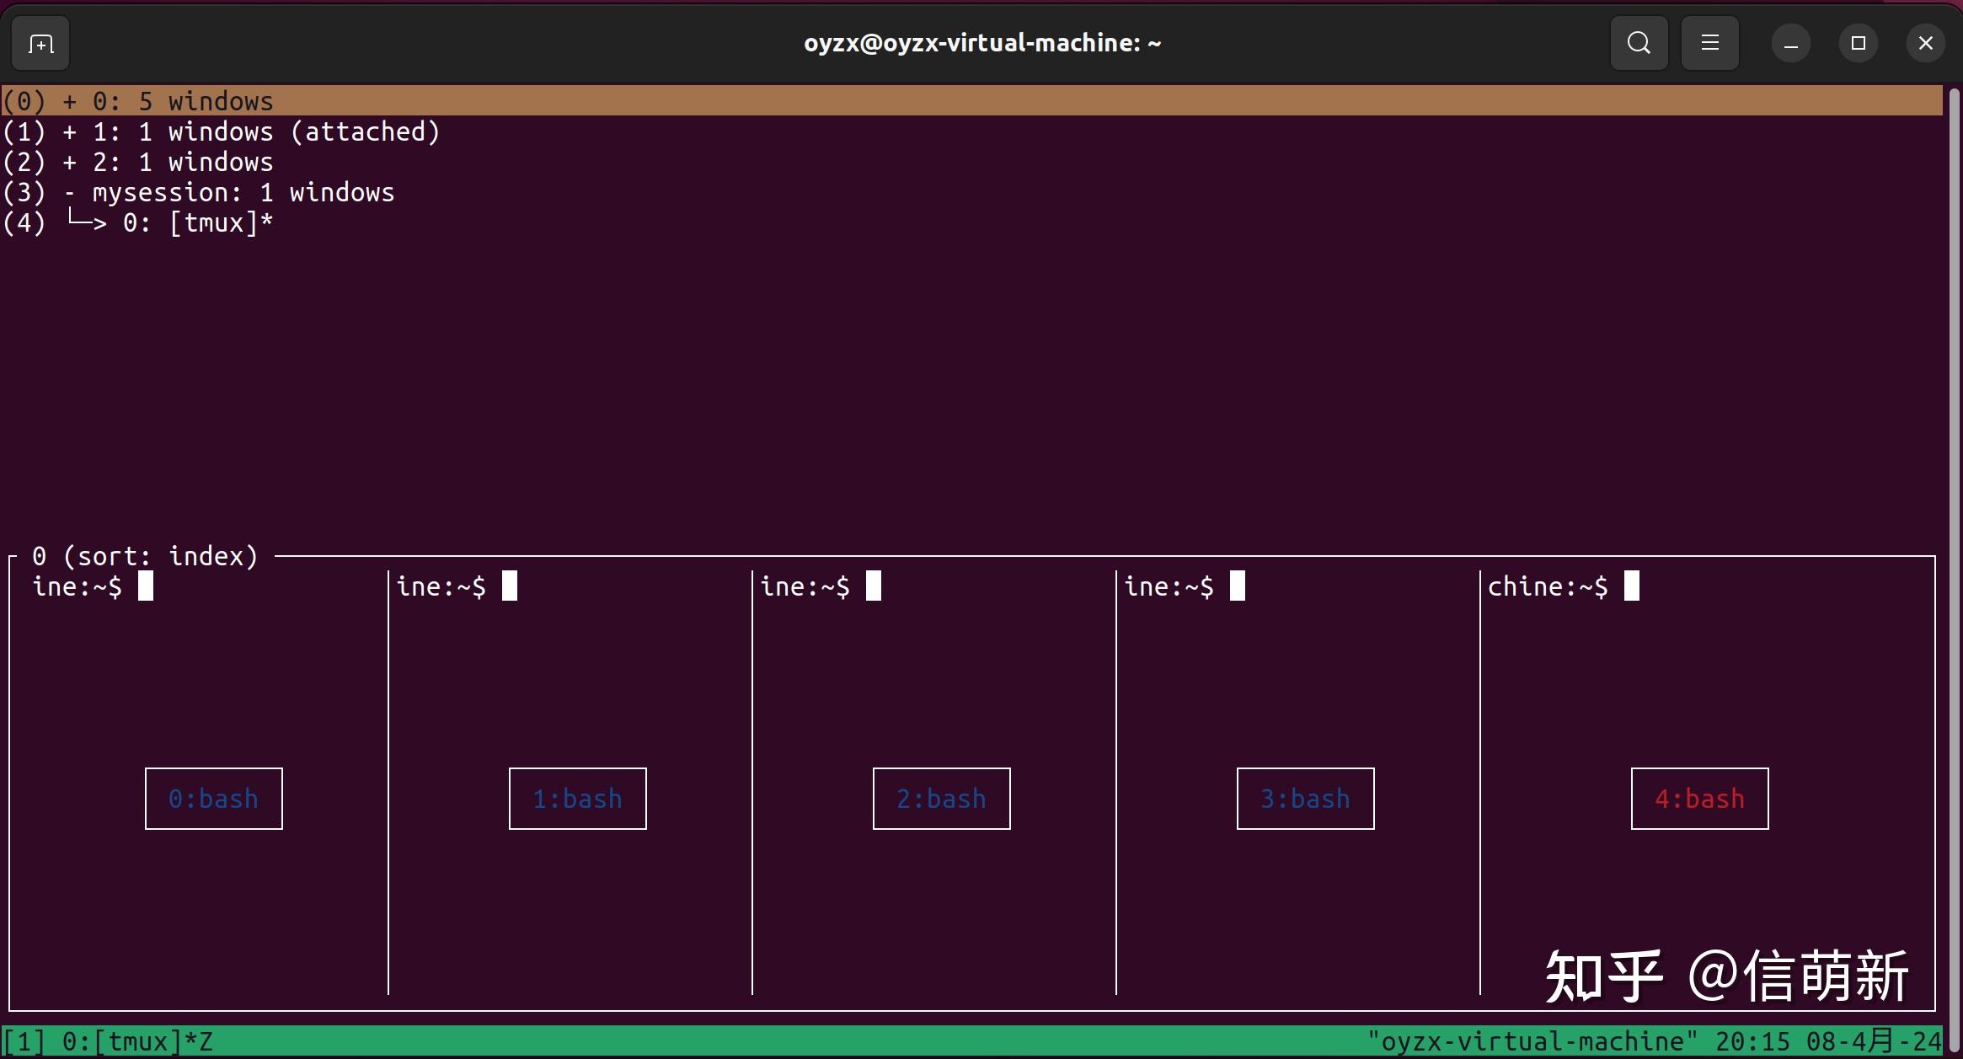This screenshot has width=1963, height=1059.
Task: Expand session 1 attached windows list
Action: coord(72,131)
